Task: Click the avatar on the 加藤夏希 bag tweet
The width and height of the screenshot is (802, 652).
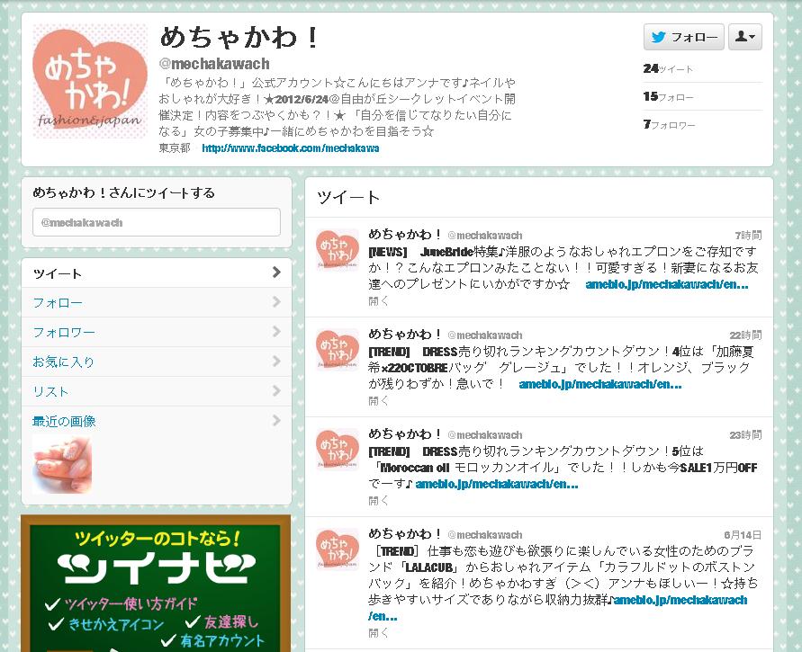Action: tap(338, 351)
